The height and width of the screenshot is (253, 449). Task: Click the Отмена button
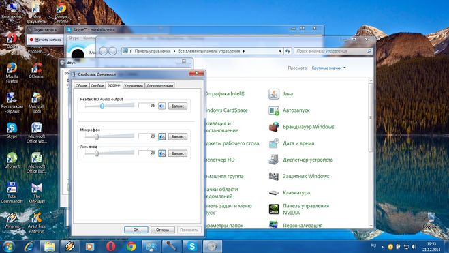162,230
